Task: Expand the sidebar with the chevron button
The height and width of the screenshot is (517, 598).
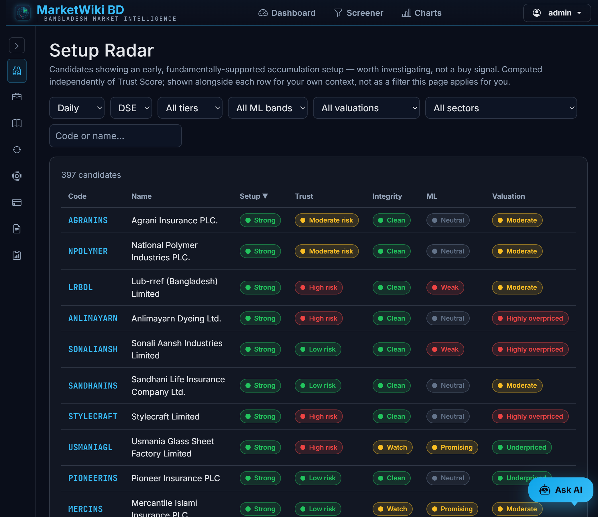Action: 17,46
